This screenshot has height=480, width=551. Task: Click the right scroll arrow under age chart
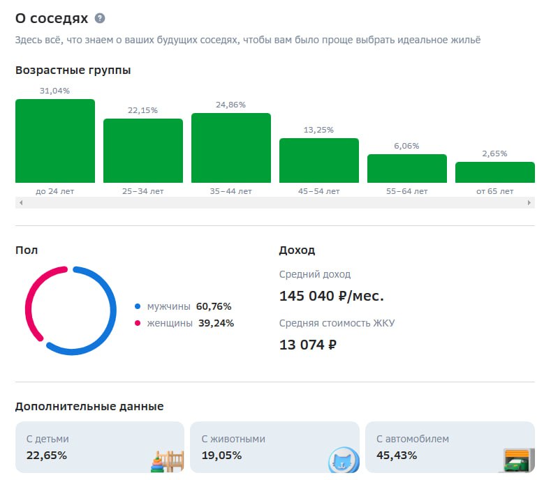[529, 203]
